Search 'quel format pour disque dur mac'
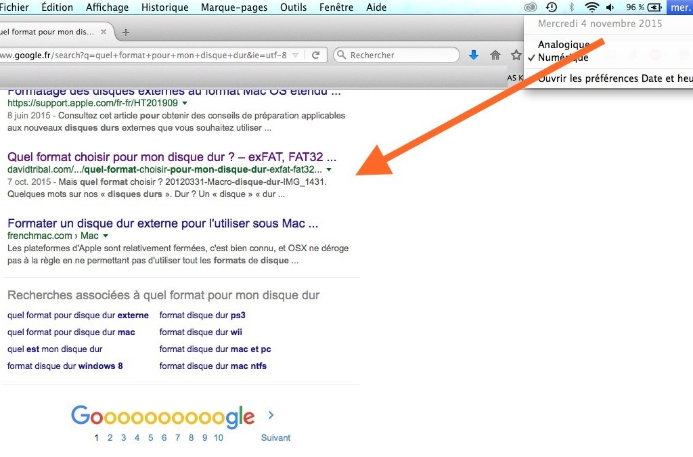 tap(71, 332)
